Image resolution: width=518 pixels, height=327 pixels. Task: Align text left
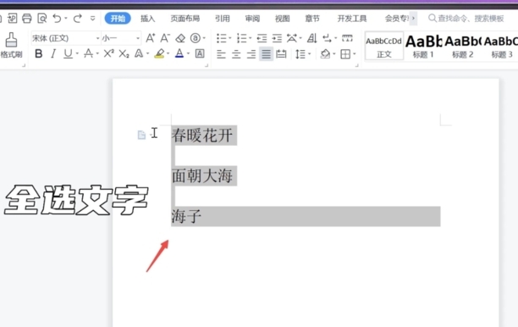221,53
